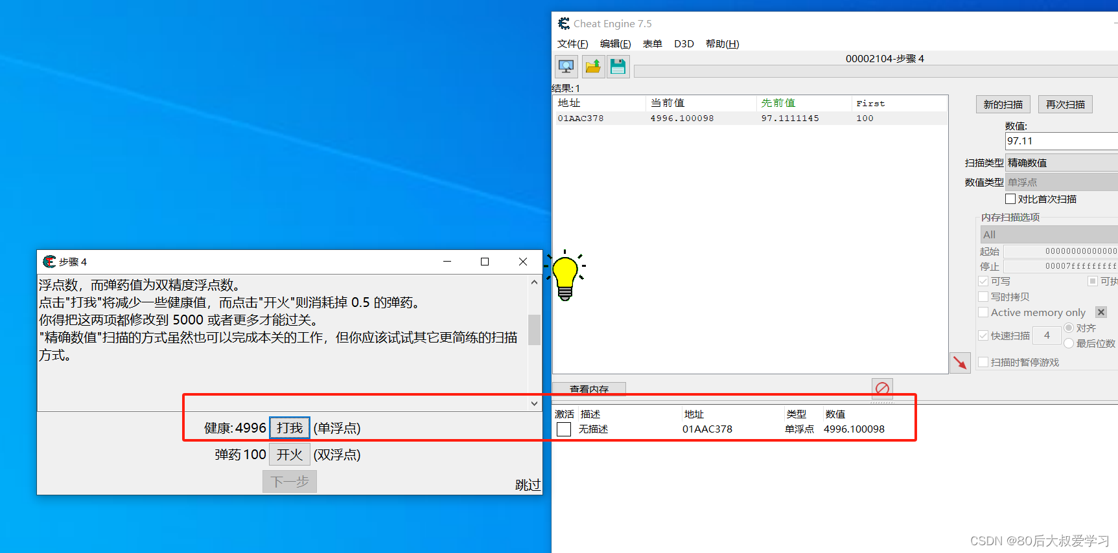Click the scan progress bar
This screenshot has width=1118, height=553.
(x=876, y=71)
